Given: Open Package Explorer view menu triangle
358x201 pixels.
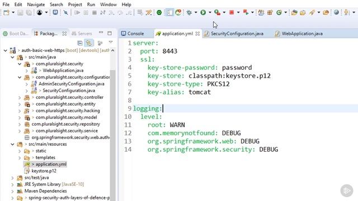Looking at the screenshot, I should click(x=111, y=42).
